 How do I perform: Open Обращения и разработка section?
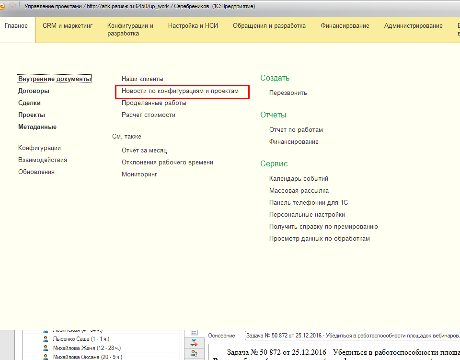(x=269, y=26)
